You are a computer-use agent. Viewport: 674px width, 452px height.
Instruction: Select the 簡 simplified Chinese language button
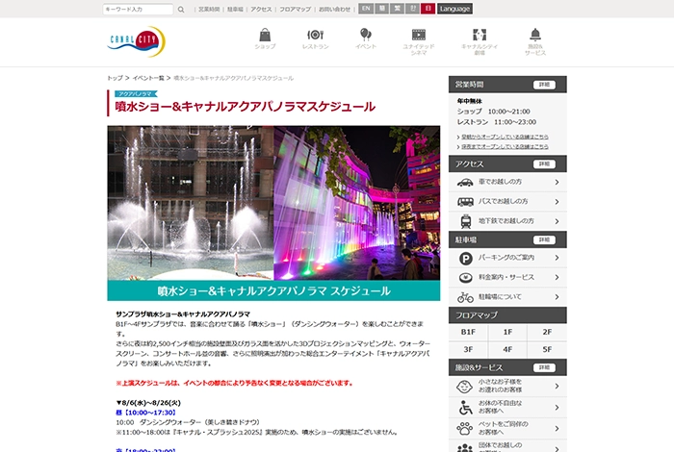[x=381, y=9]
